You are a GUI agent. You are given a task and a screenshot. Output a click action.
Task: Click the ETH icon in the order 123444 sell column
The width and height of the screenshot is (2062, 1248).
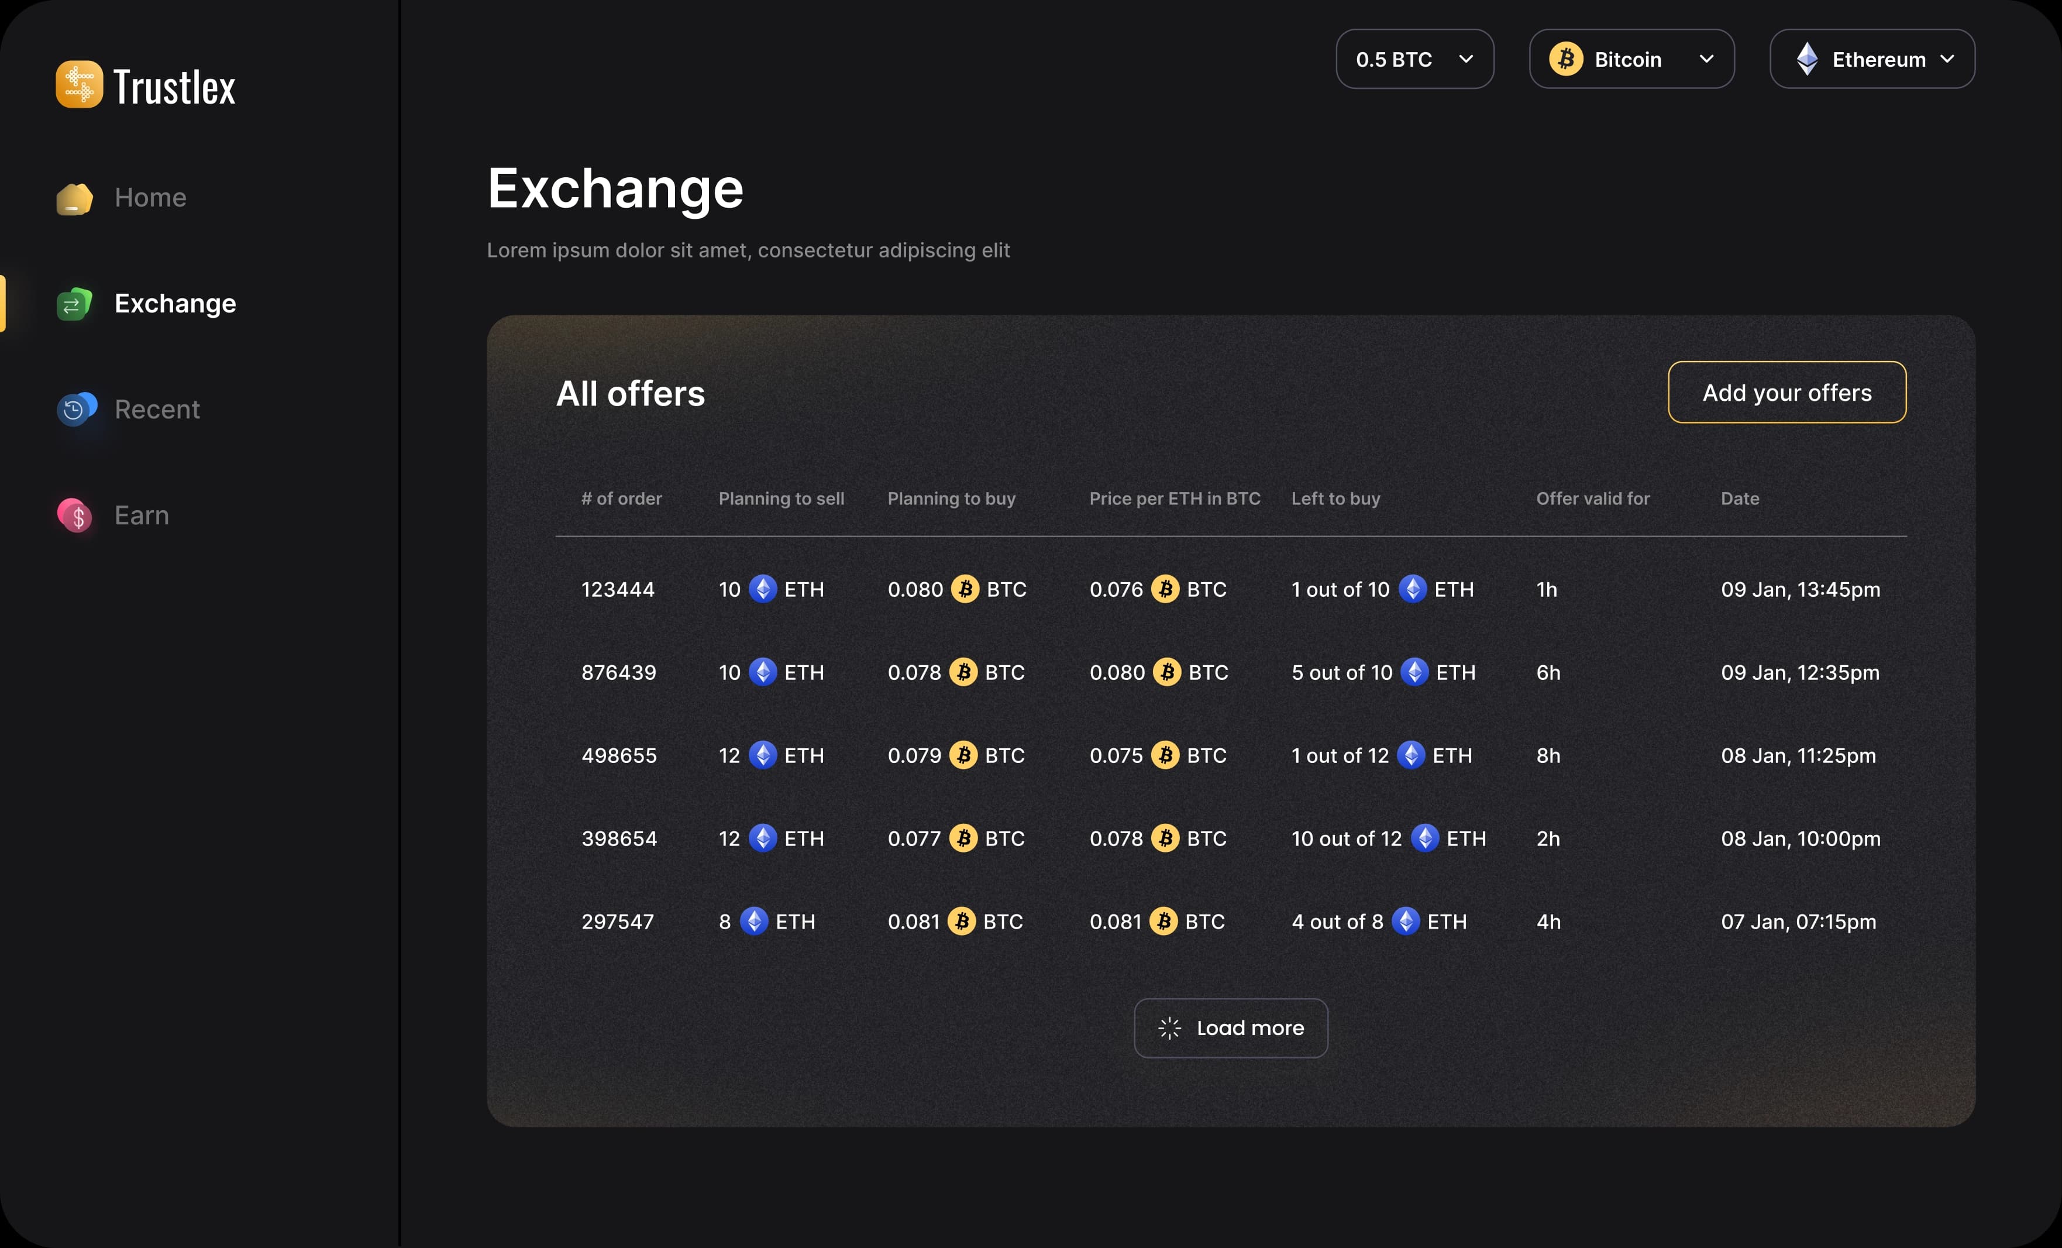(762, 589)
